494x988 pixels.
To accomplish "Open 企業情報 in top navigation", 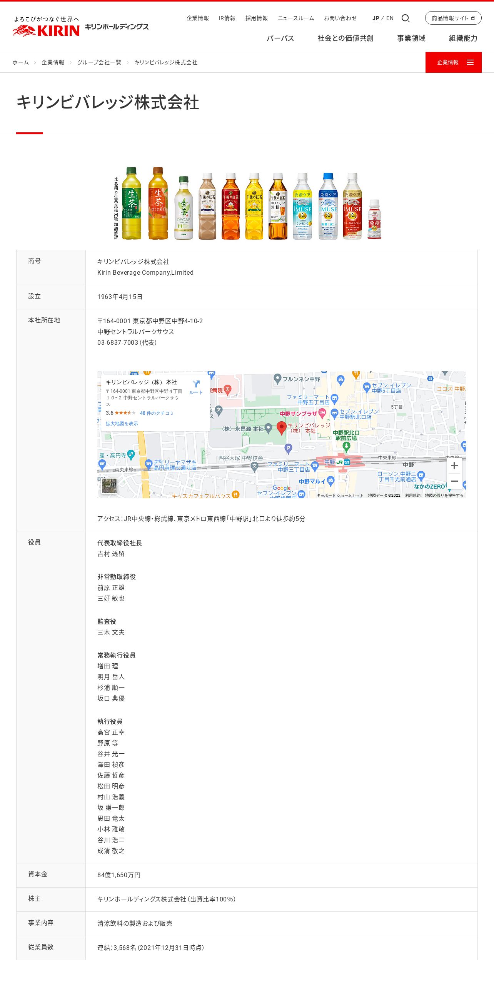I will pos(198,18).
